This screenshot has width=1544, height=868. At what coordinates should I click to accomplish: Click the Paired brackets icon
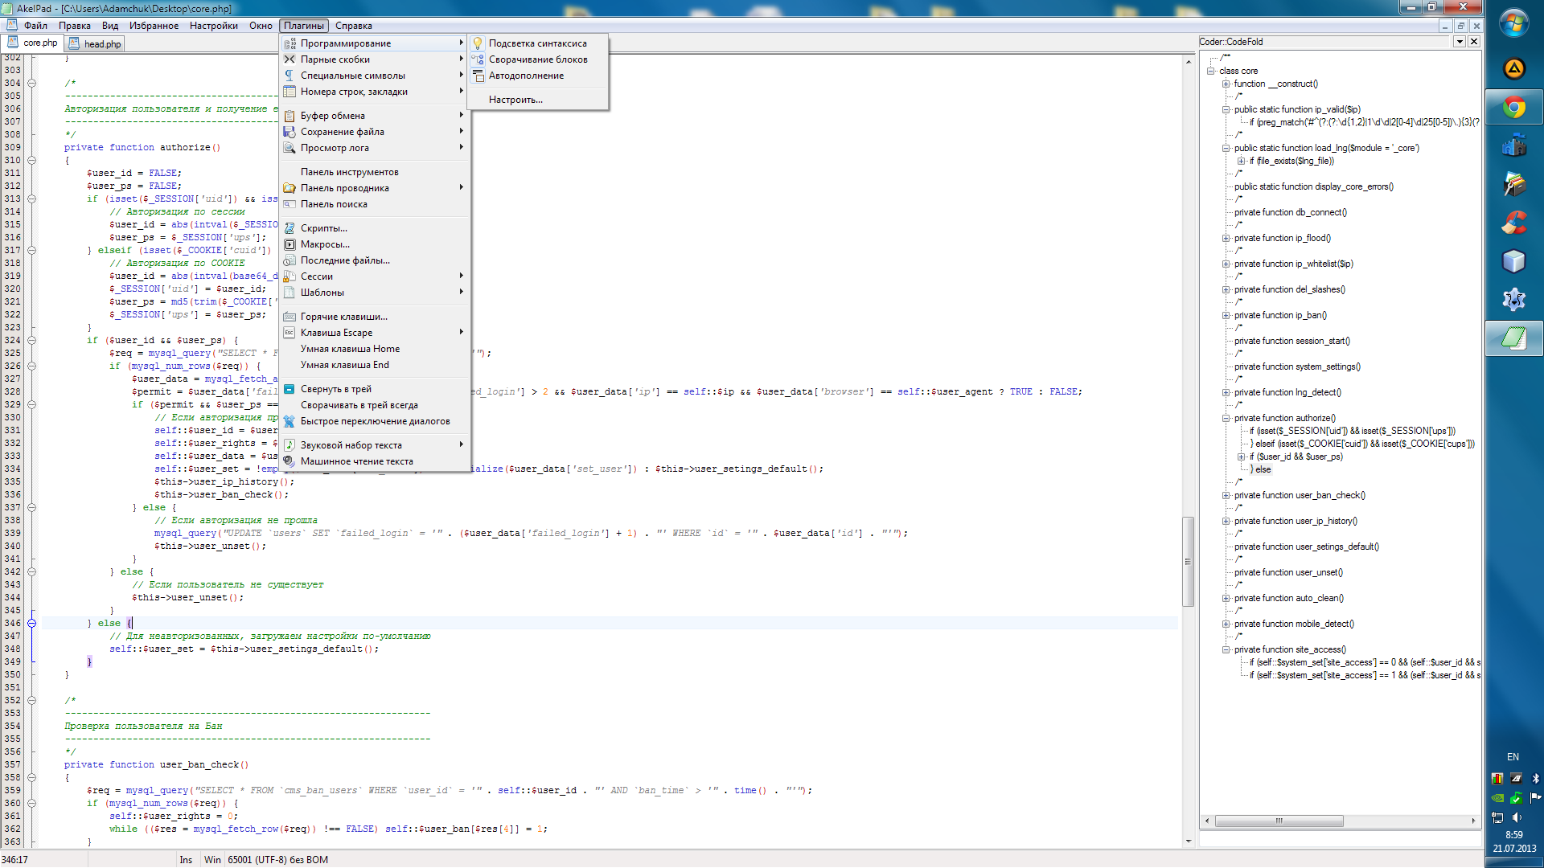coord(289,59)
